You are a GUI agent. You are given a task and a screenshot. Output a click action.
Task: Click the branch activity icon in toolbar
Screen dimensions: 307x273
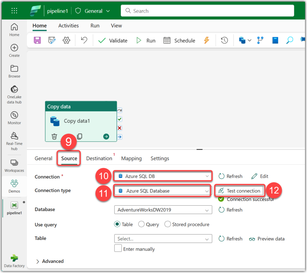pyautogui.click(x=260, y=40)
